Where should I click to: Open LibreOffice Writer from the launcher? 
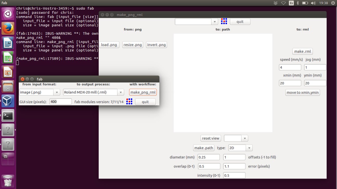8,43
